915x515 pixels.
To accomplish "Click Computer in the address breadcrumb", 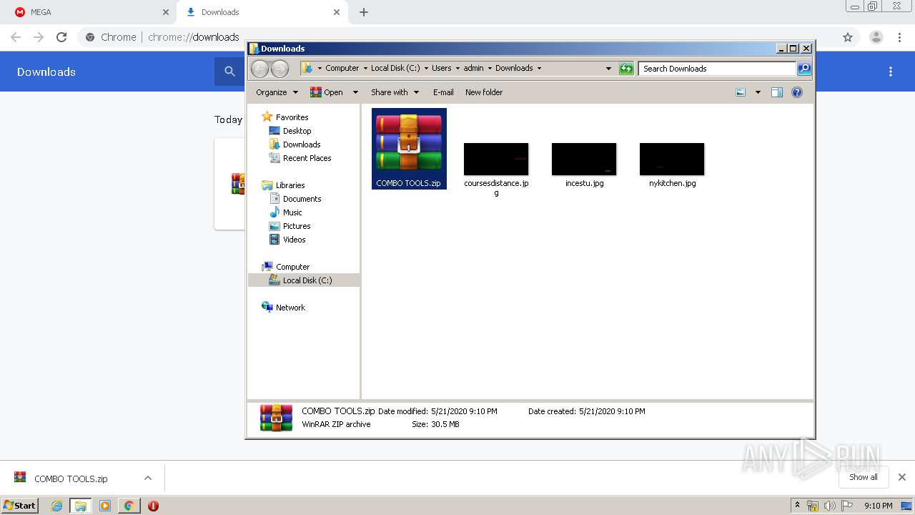I will (342, 69).
